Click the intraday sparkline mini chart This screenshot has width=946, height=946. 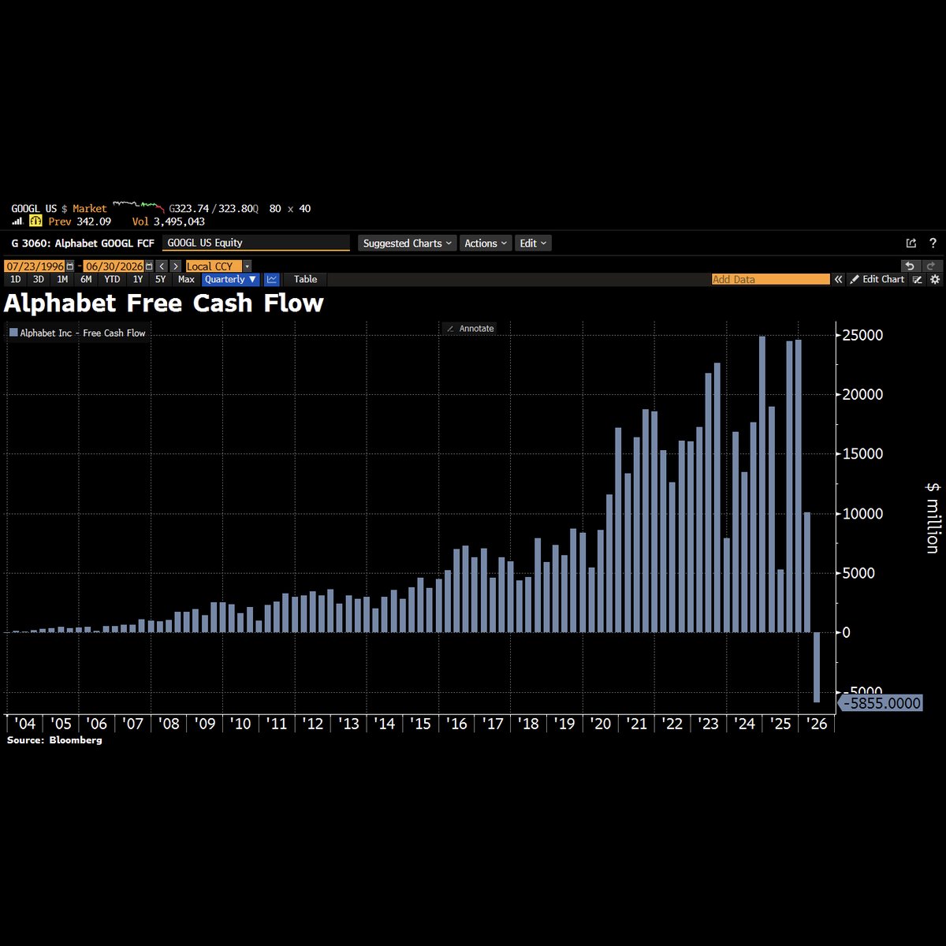[140, 207]
